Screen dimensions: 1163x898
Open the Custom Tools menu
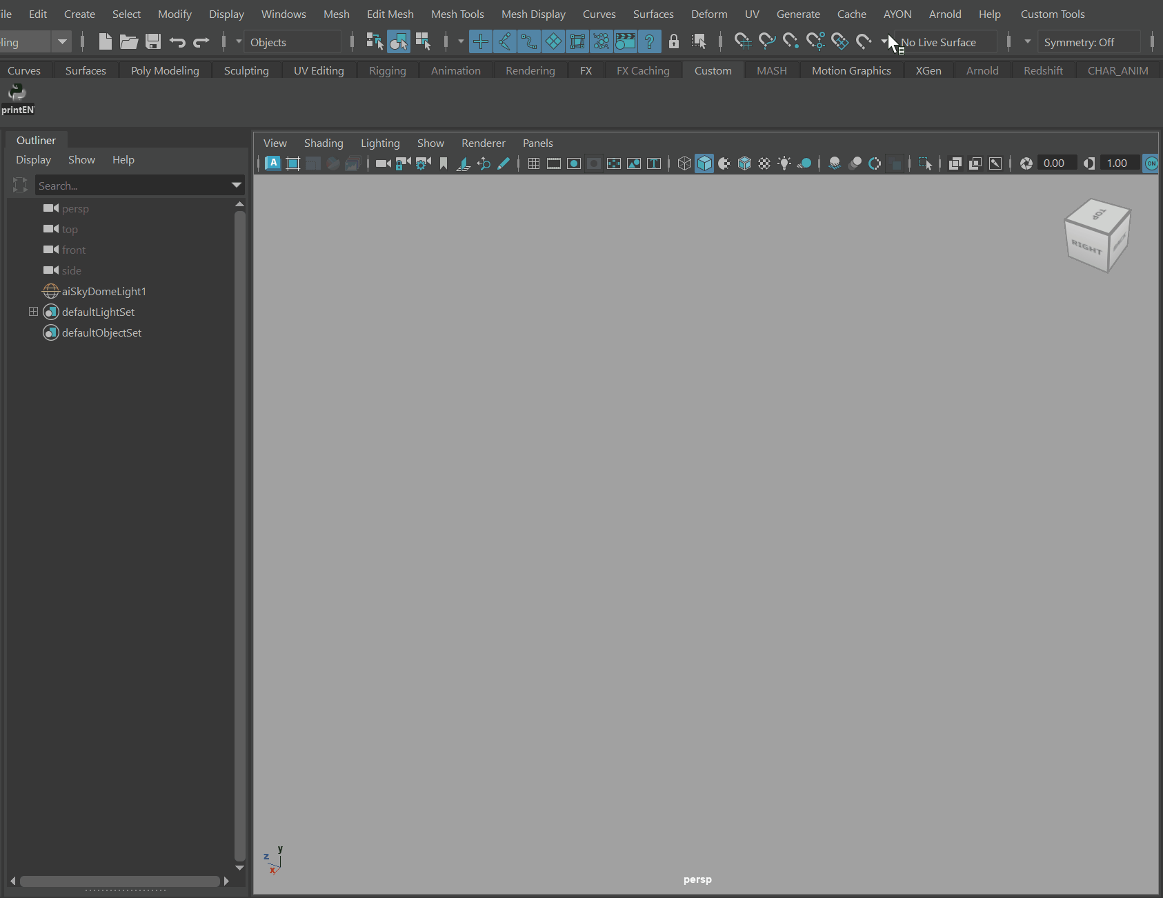1053,14
